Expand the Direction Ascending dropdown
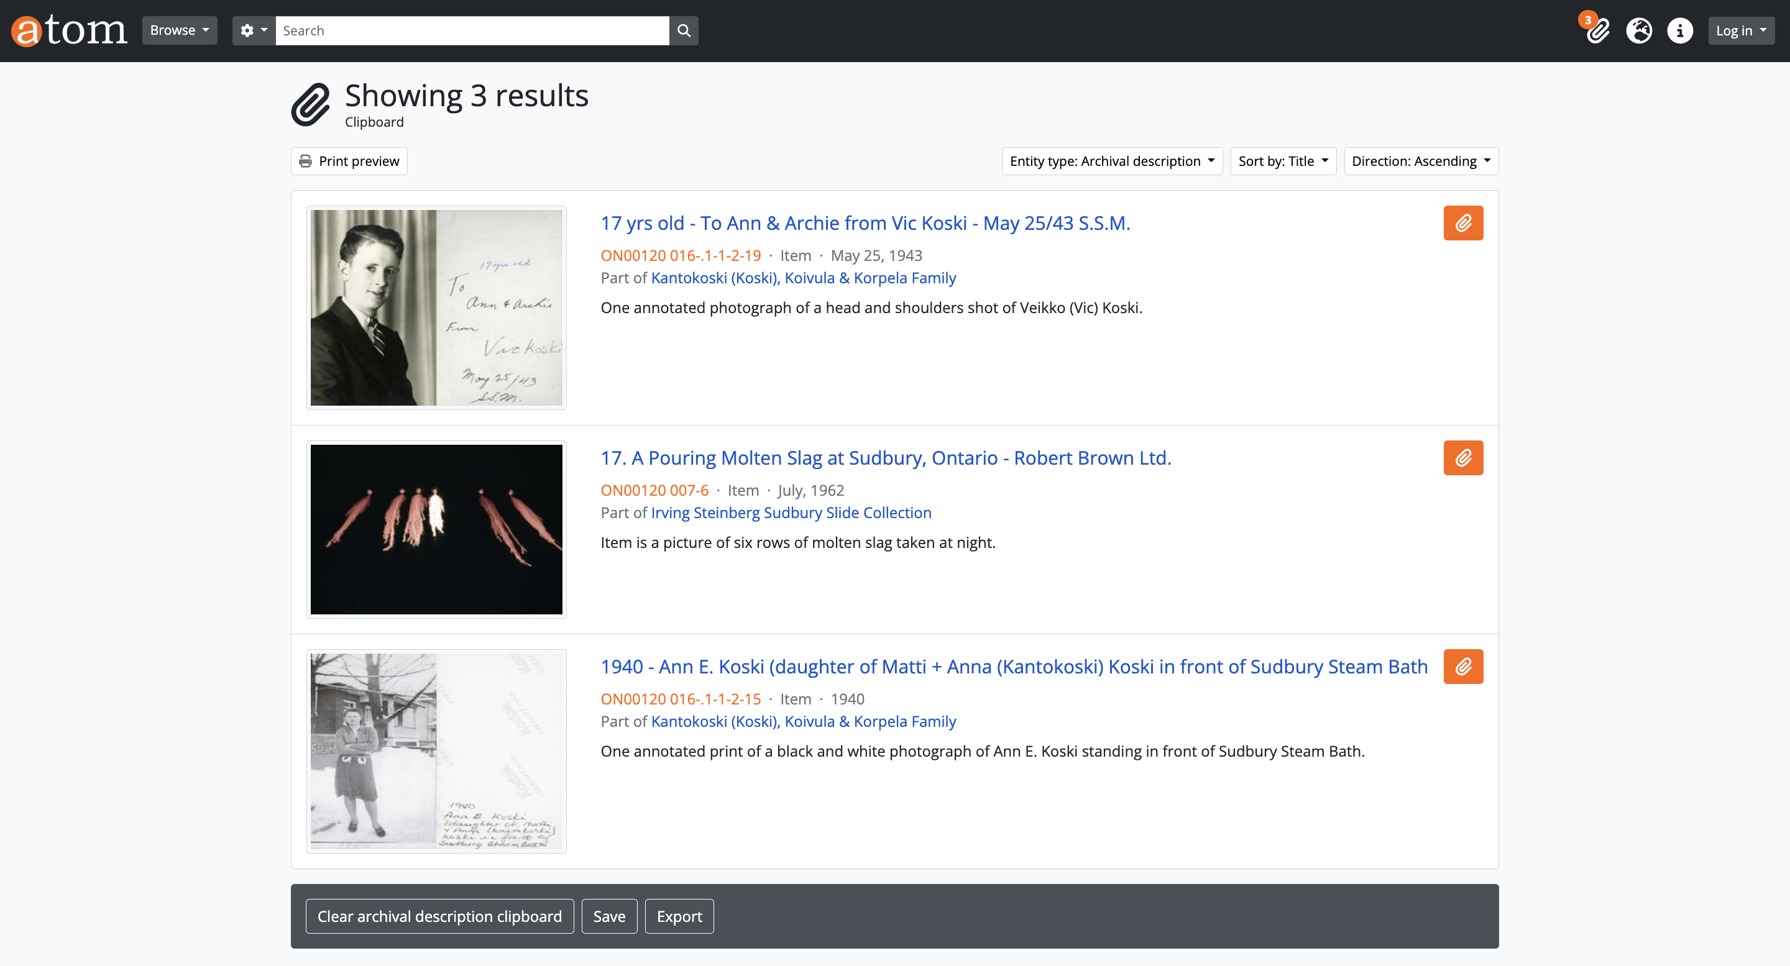The image size is (1790, 966). click(x=1420, y=161)
